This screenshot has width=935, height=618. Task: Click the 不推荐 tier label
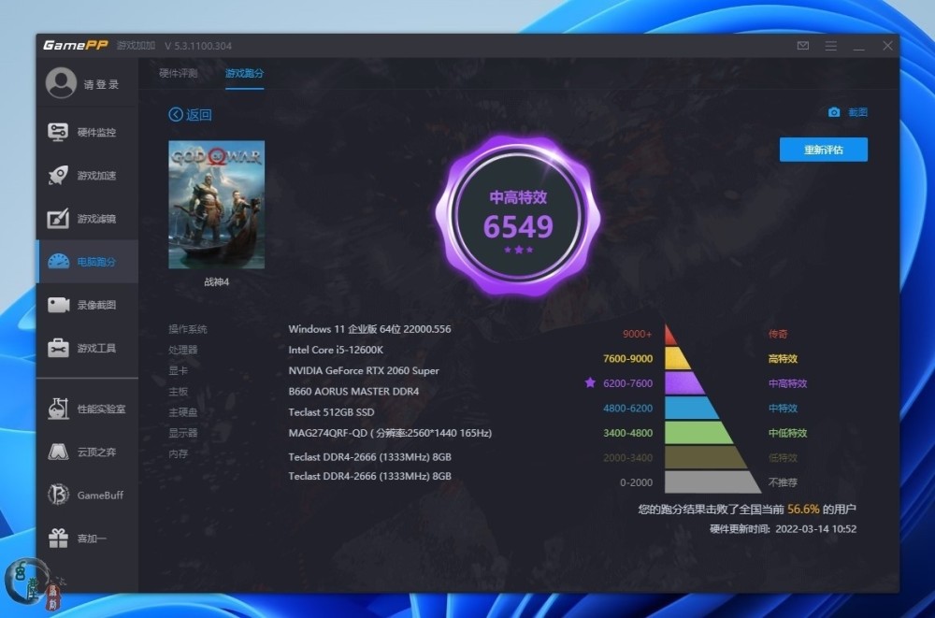point(783,482)
